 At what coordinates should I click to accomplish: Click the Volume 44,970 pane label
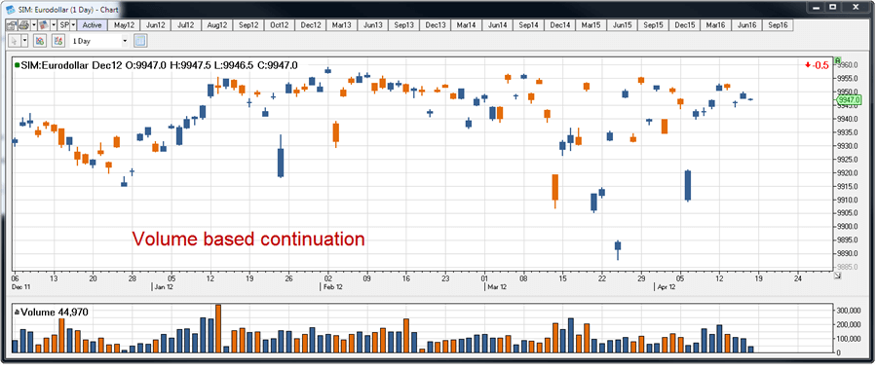coord(55,312)
